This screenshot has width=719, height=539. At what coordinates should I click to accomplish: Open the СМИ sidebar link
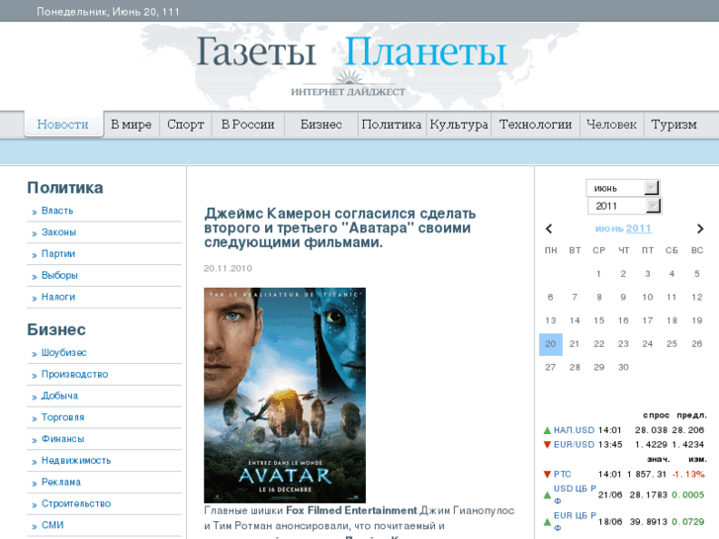coord(52,525)
